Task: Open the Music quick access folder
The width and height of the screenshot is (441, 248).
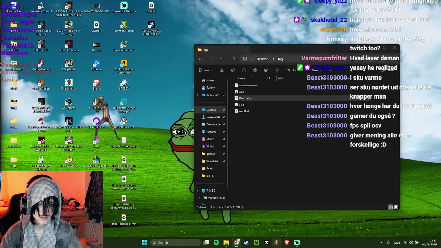Action: coord(210,139)
